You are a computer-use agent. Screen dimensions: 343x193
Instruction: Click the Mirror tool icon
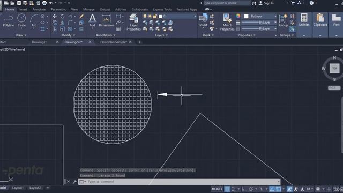63,23
